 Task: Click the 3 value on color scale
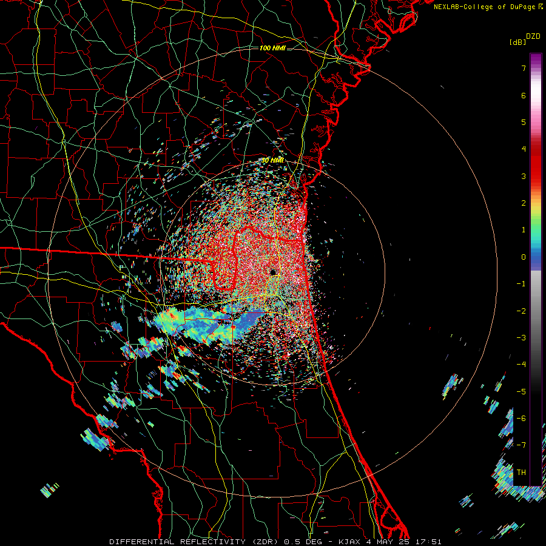point(524,176)
